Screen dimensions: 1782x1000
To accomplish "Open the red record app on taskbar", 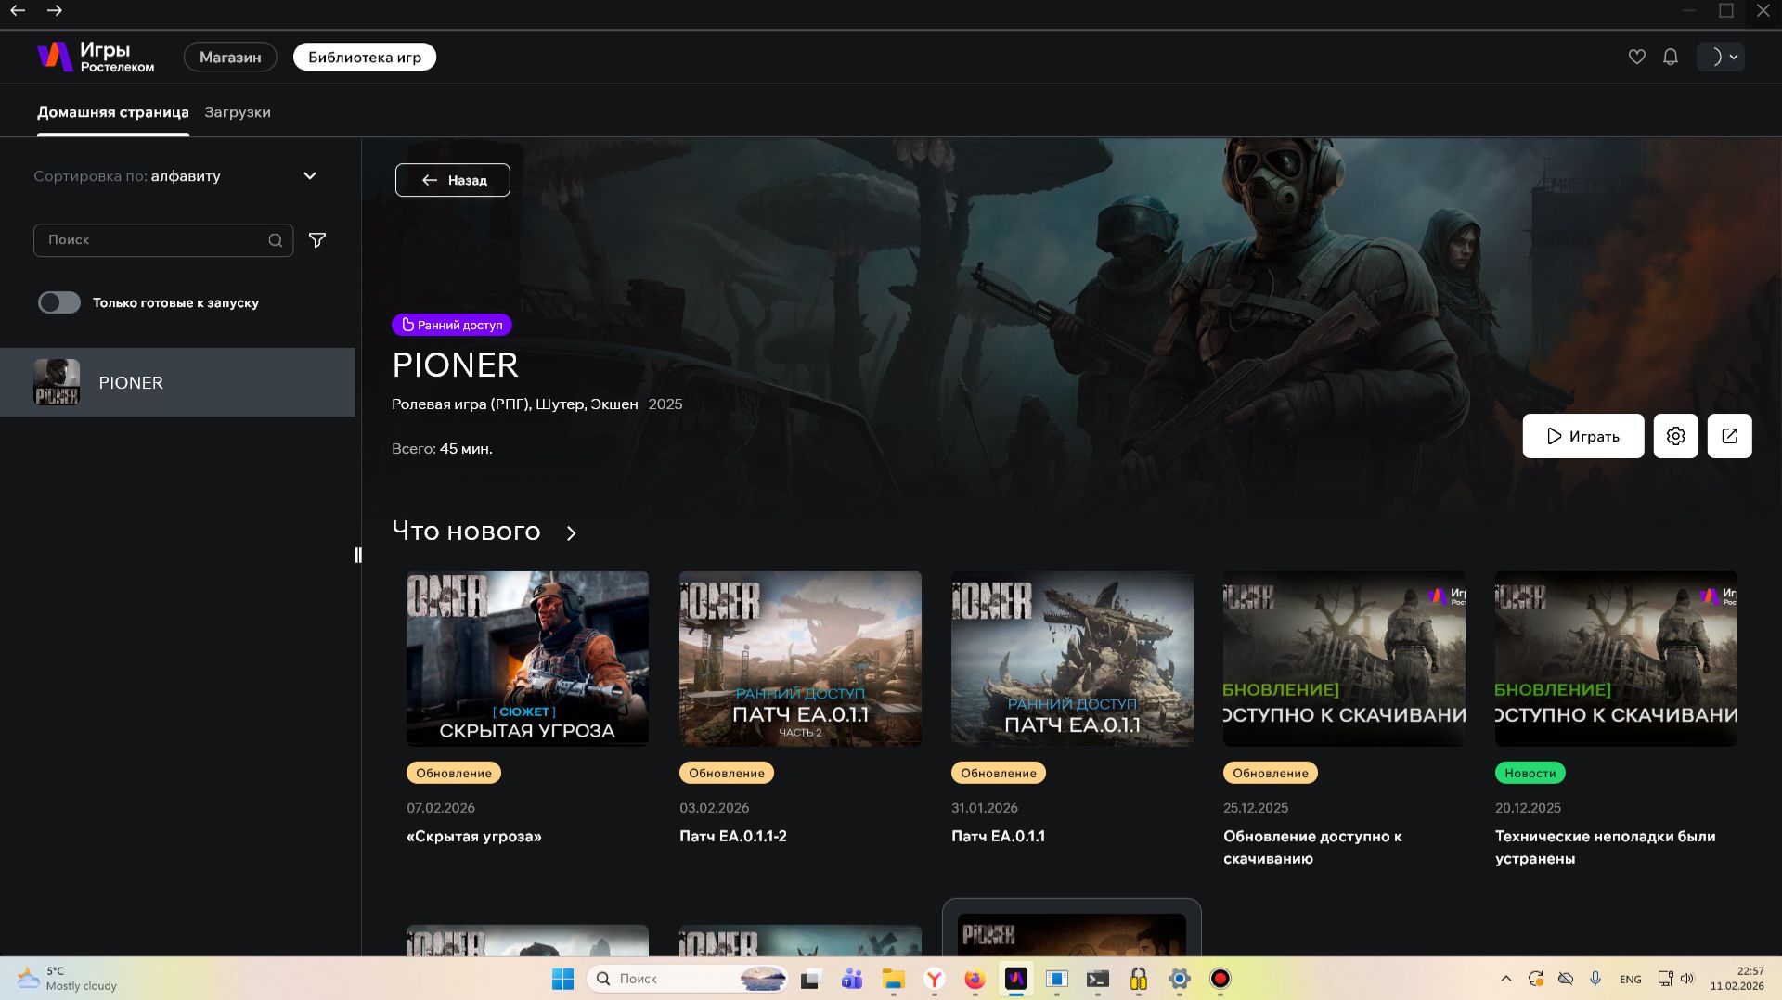I will [x=1220, y=979].
